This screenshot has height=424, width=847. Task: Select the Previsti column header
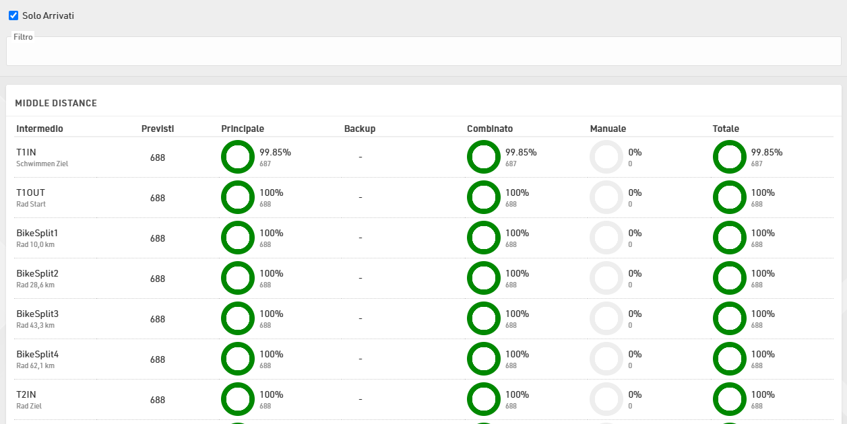158,129
